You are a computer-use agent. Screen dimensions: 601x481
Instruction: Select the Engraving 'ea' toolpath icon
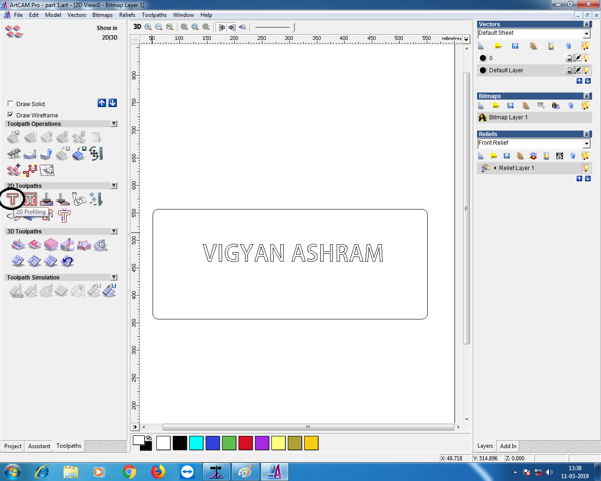79,199
